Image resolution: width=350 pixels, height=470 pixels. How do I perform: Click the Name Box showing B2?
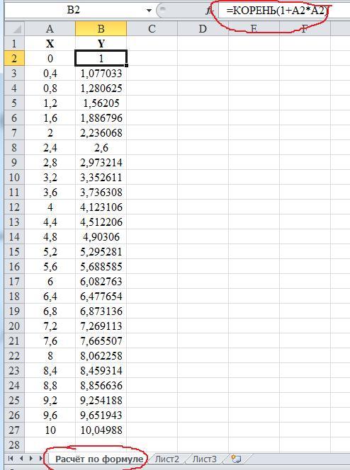click(x=74, y=10)
